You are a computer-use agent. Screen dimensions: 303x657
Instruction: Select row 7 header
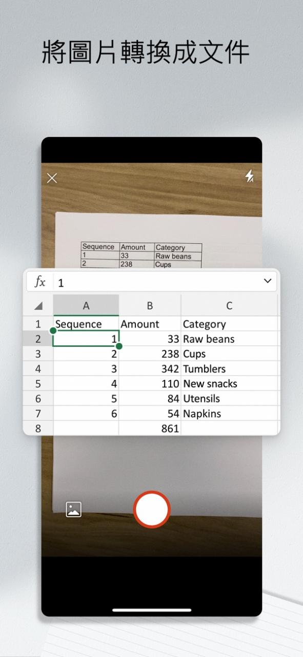pos(38,413)
